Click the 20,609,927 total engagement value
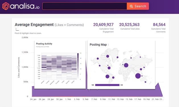Viewport: 179px width, 107px height. (x=103, y=25)
